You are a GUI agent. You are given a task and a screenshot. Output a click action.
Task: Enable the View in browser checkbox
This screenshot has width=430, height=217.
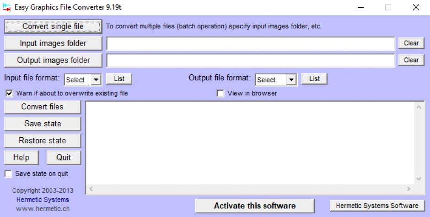pyautogui.click(x=220, y=93)
